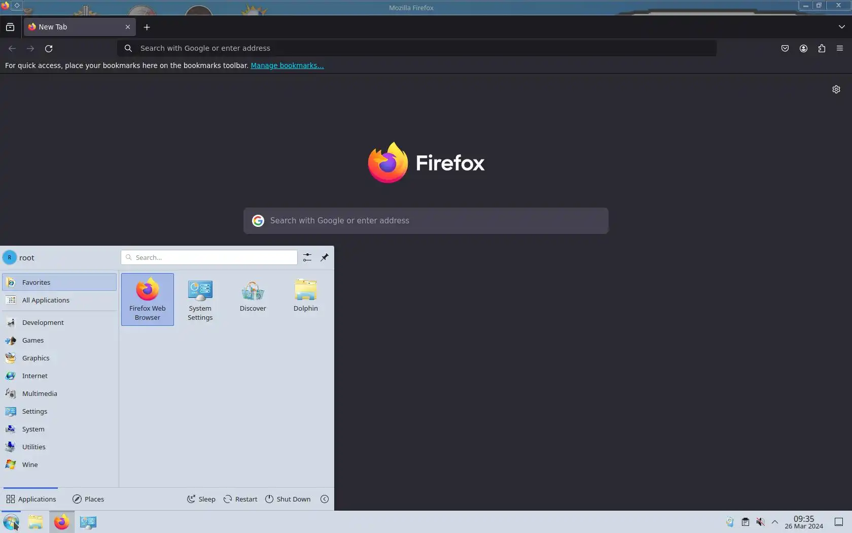Open the Development category
Image resolution: width=852 pixels, height=533 pixels.
click(59, 322)
